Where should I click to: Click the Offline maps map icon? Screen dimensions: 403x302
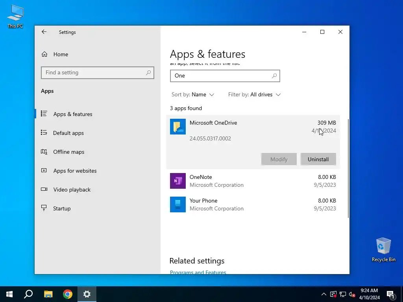[x=44, y=152]
